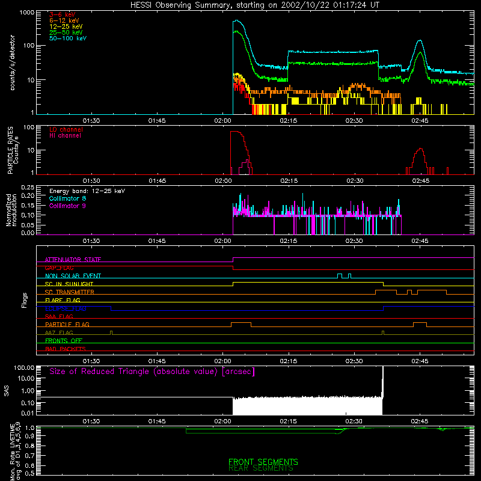The height and width of the screenshot is (481, 481).
Task: Click the 'Size of Reduced Triangle' panel title
Action: coord(152,372)
